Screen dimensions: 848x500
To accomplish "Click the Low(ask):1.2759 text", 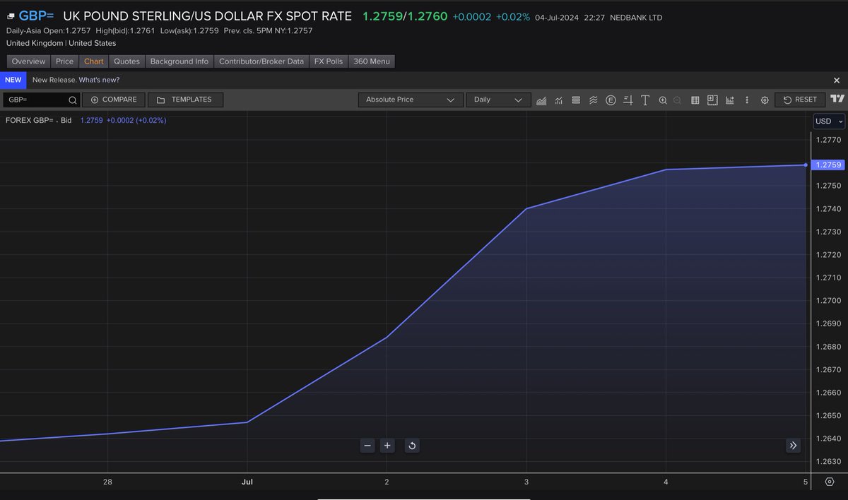I will pyautogui.click(x=189, y=31).
